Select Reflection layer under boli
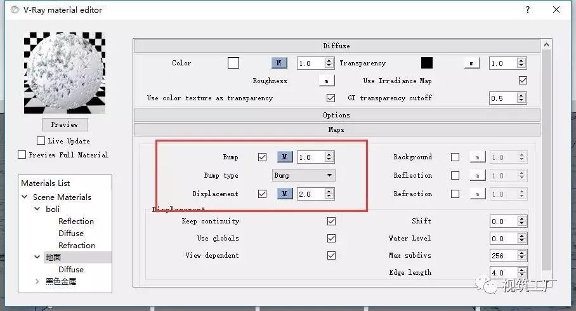Viewport: 576px width, 311px height. point(76,222)
